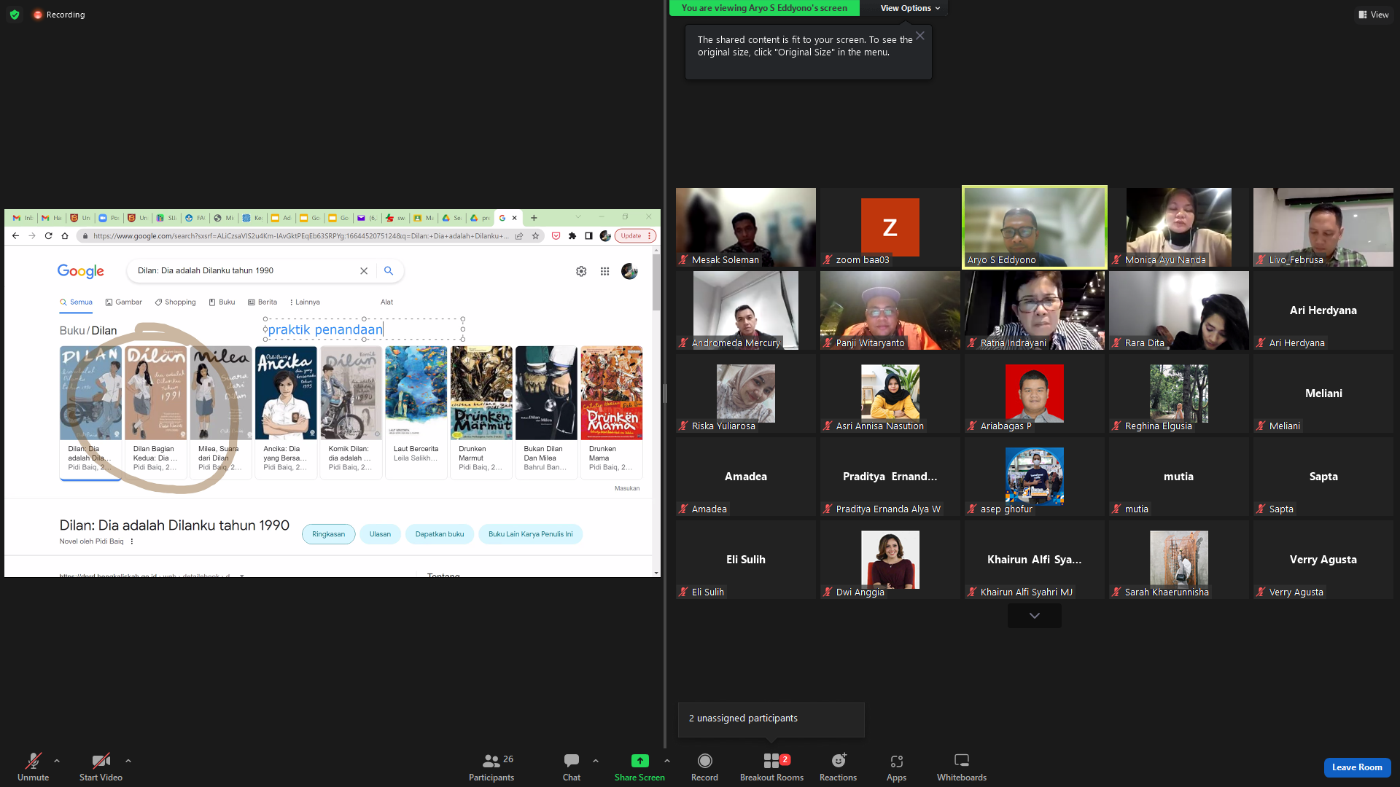Open more options beside Novel oleh Pidi Baiq

point(132,541)
